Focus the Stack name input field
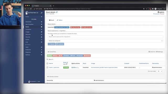The image size is (168, 94). tap(106, 37)
